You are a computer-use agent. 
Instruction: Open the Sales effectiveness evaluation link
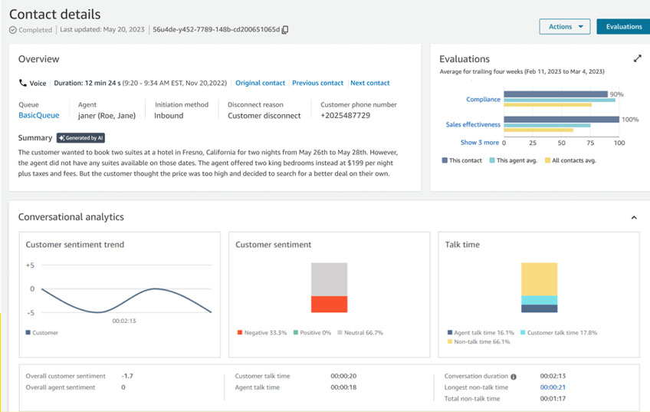[473, 124]
